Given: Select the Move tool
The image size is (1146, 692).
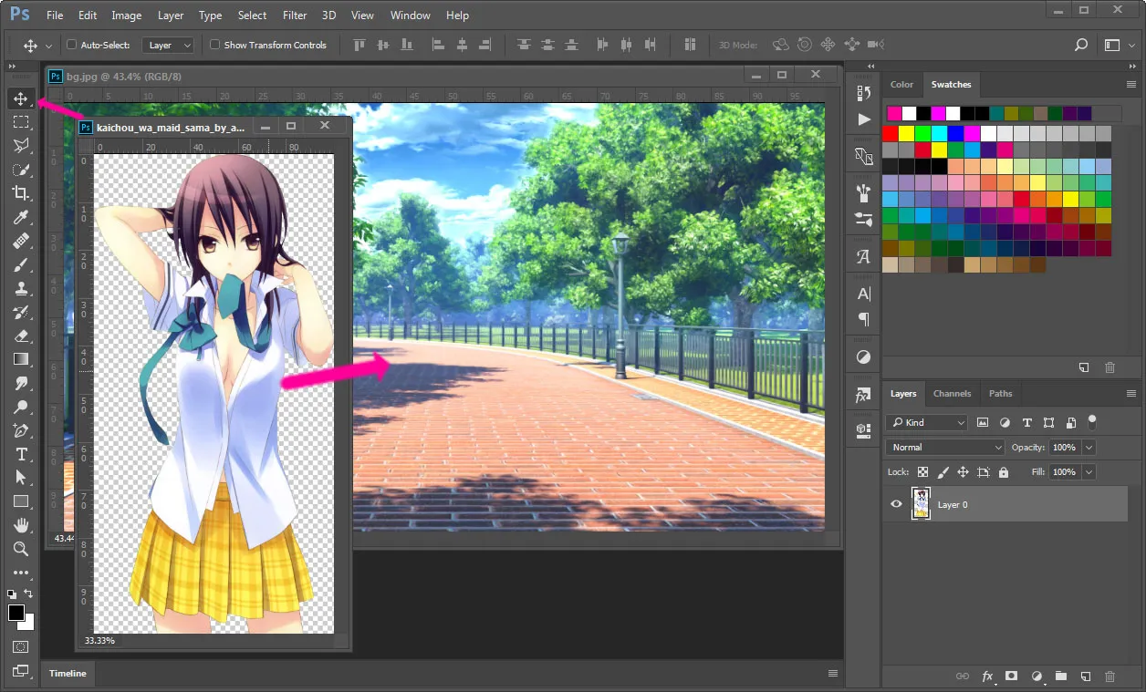Looking at the screenshot, I should 21,98.
